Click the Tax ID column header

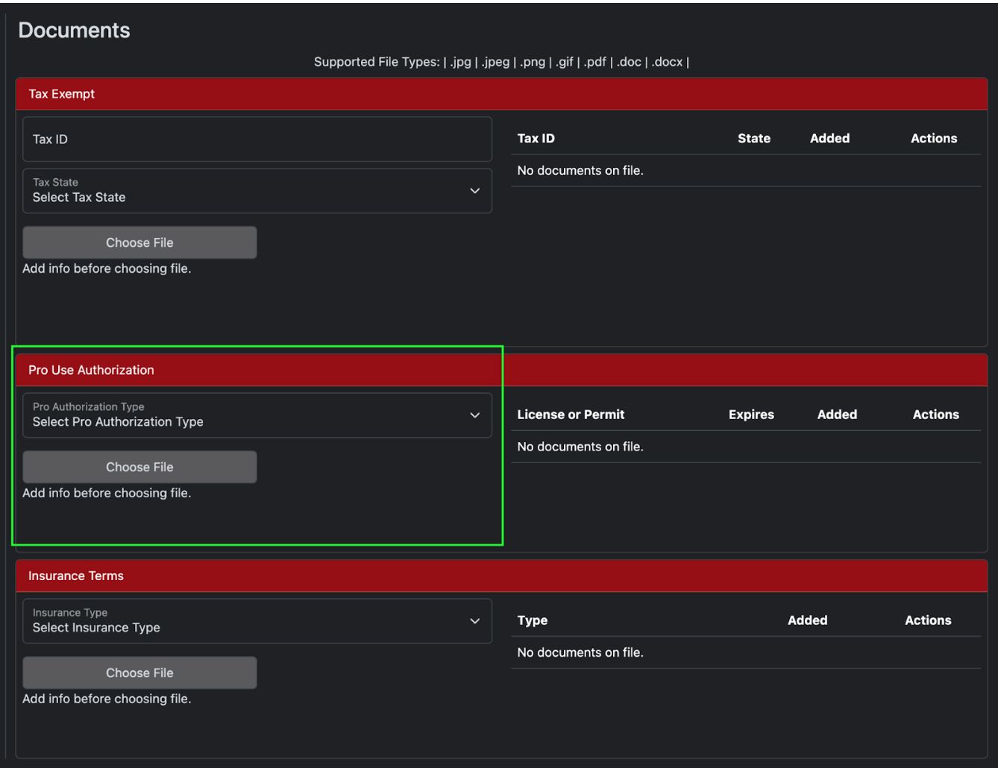click(x=536, y=139)
